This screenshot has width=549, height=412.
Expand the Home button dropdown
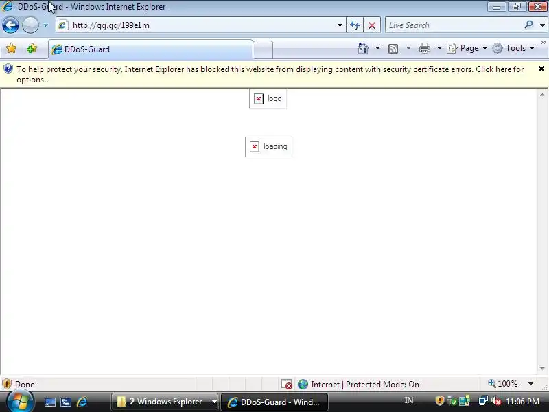pyautogui.click(x=377, y=48)
